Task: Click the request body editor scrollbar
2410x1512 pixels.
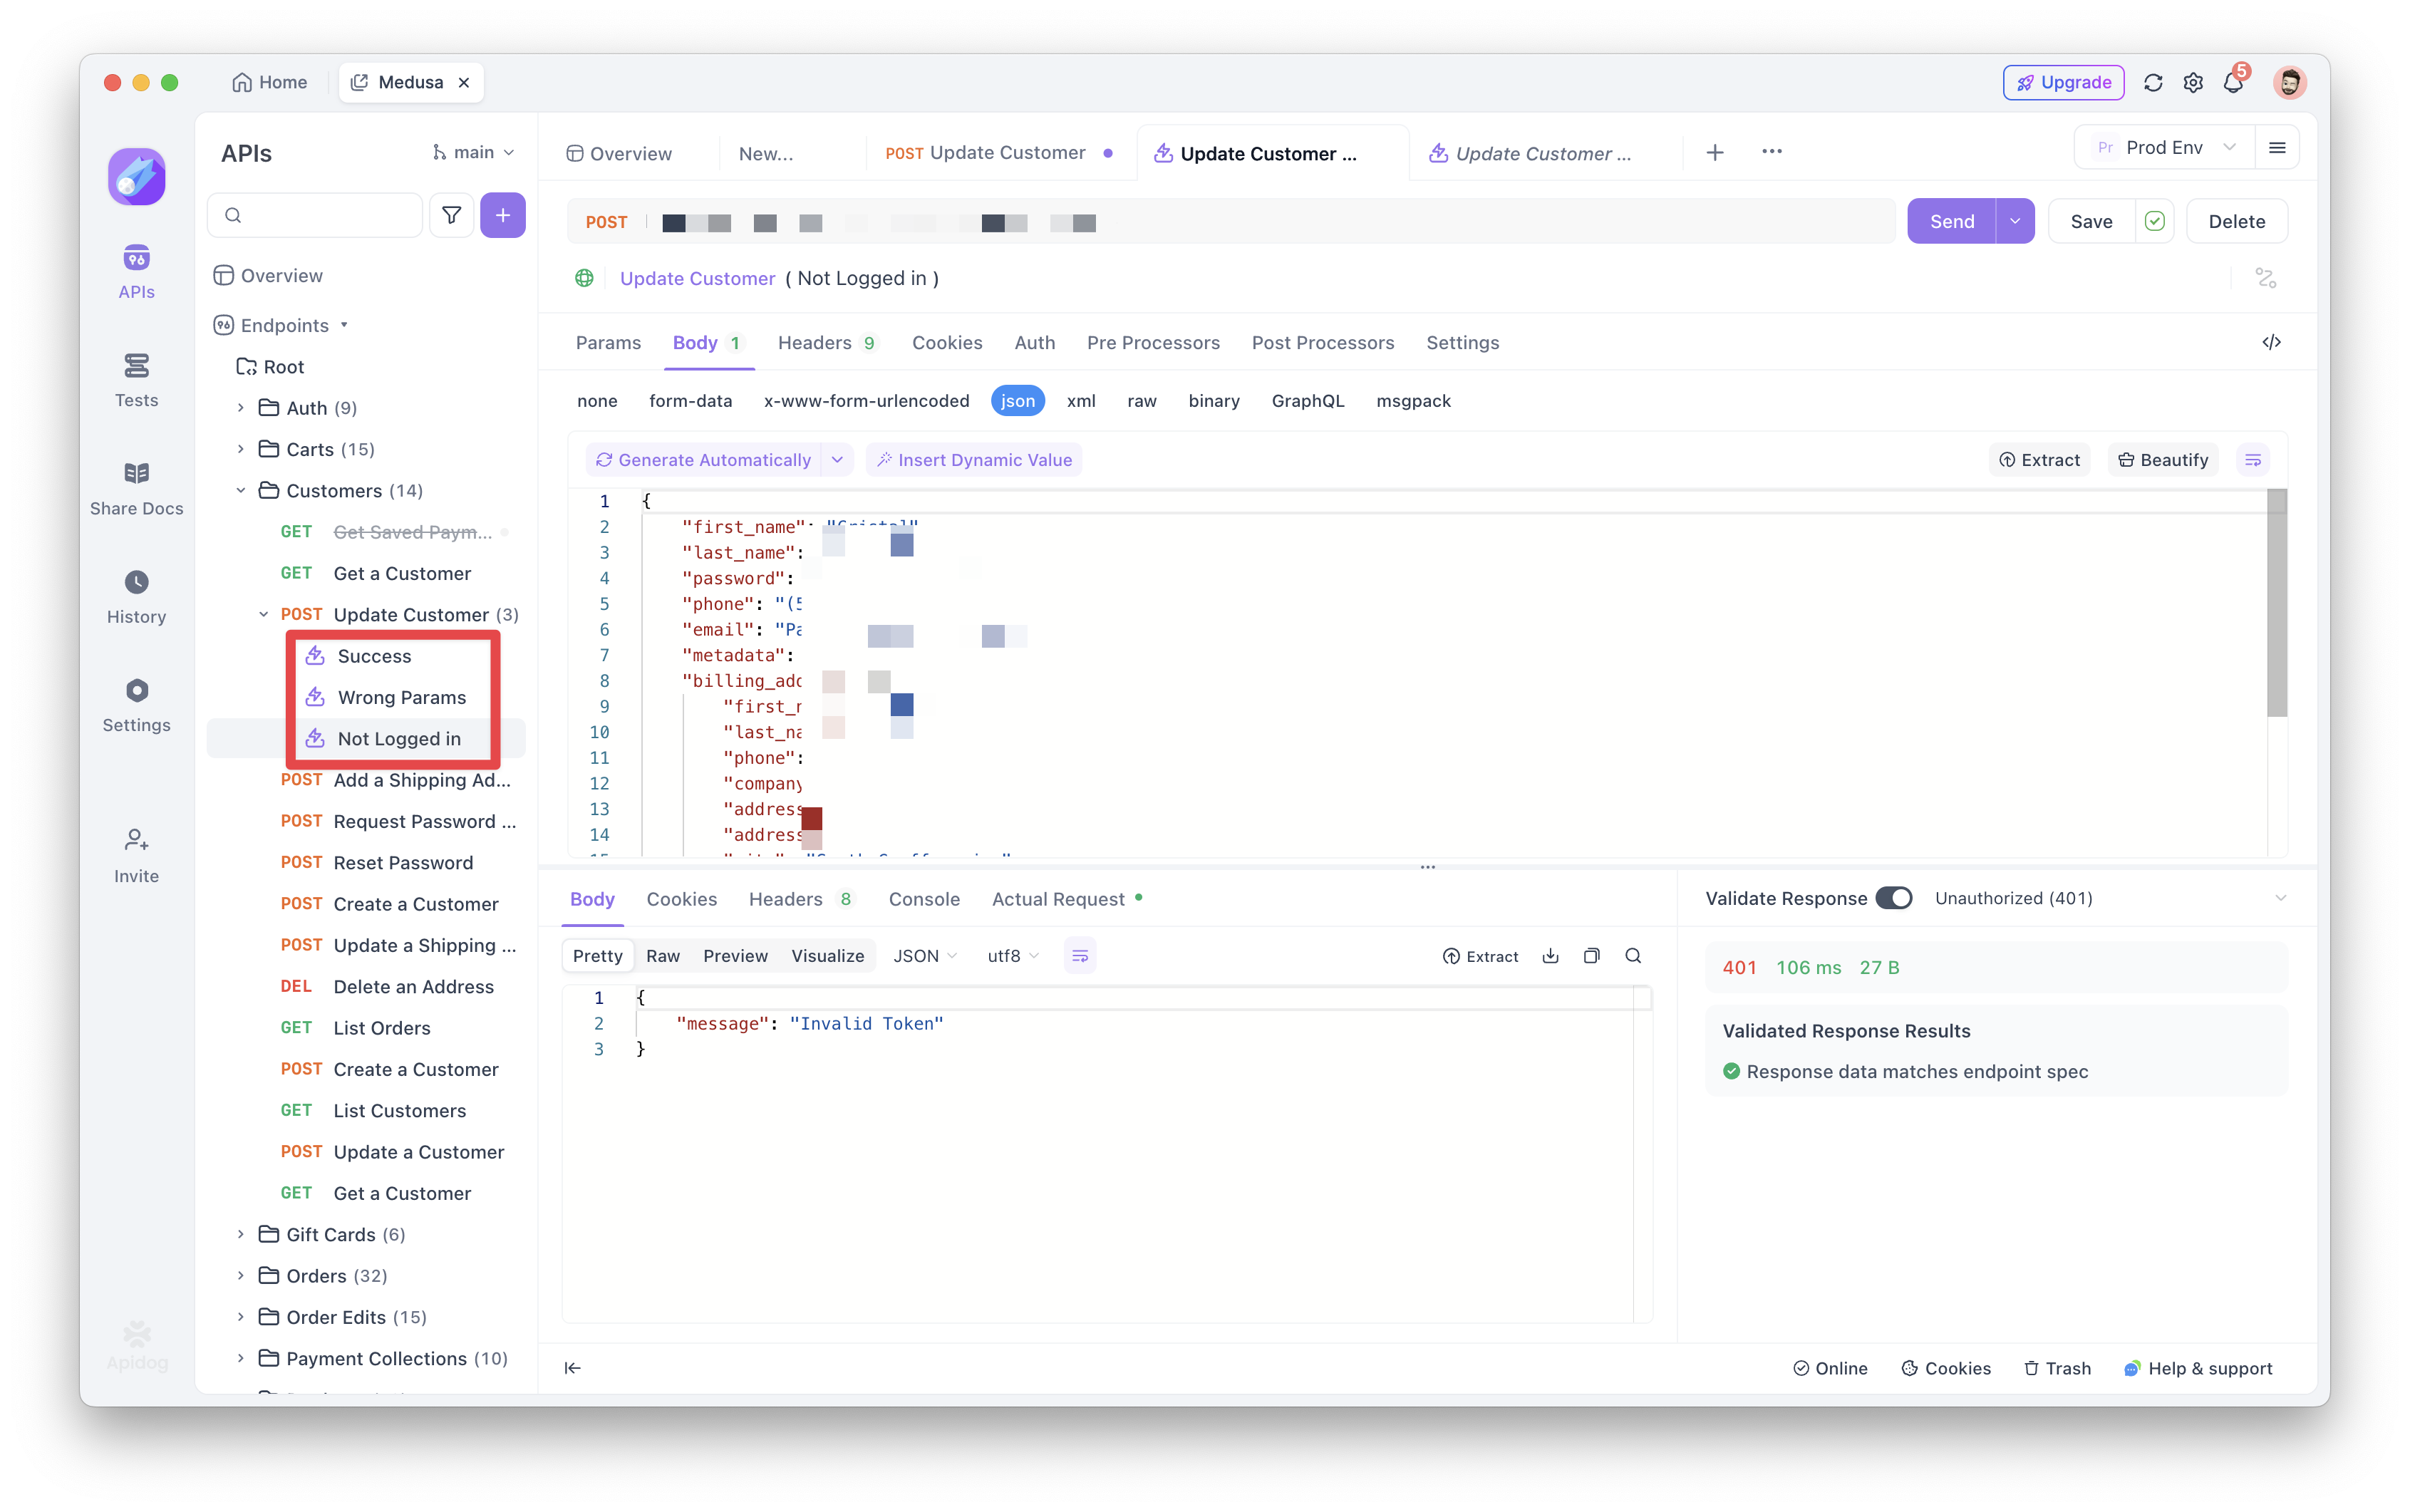Action: coord(2275,602)
